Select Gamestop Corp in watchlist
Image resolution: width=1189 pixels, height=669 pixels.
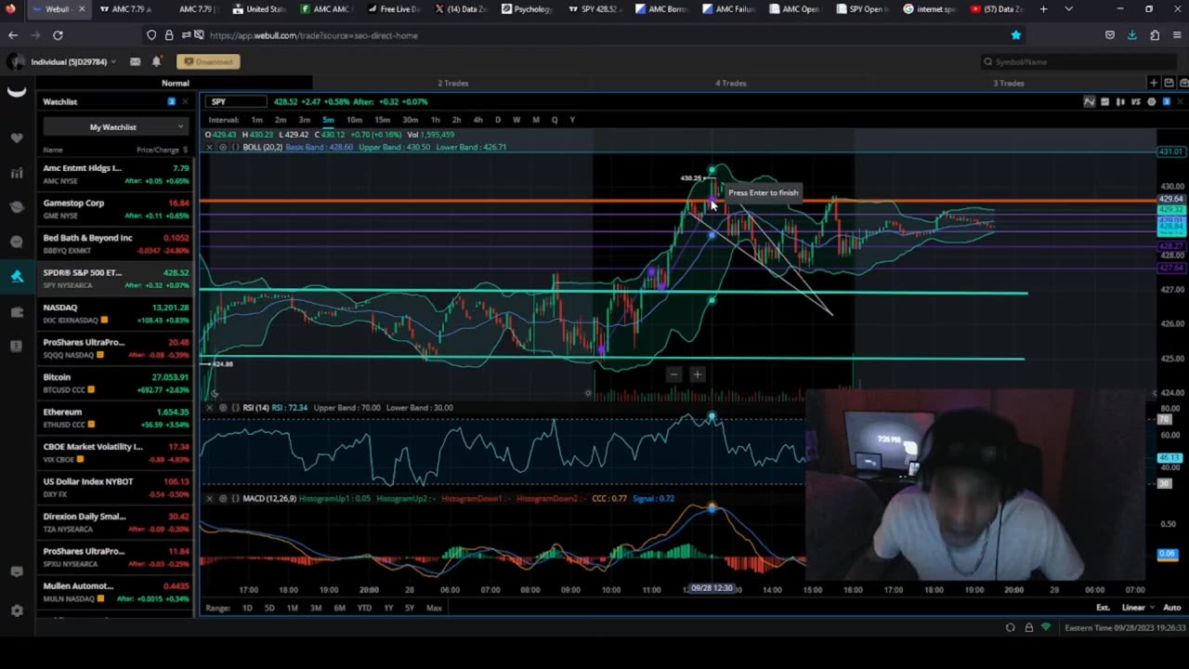tap(116, 209)
